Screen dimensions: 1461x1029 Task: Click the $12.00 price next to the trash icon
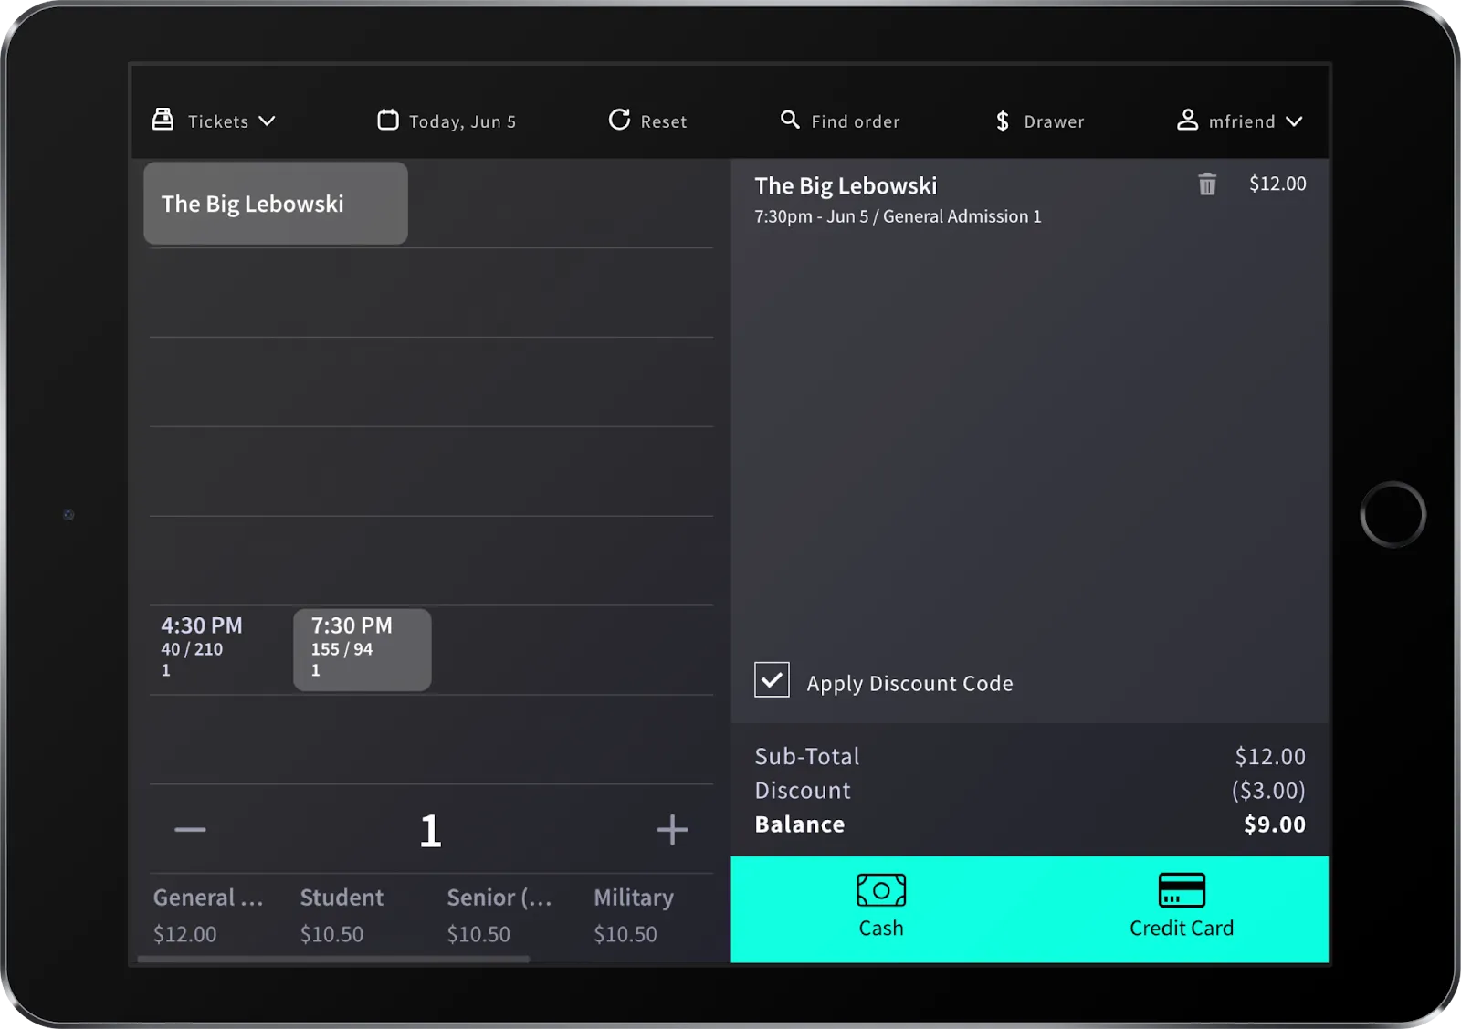[1277, 184]
